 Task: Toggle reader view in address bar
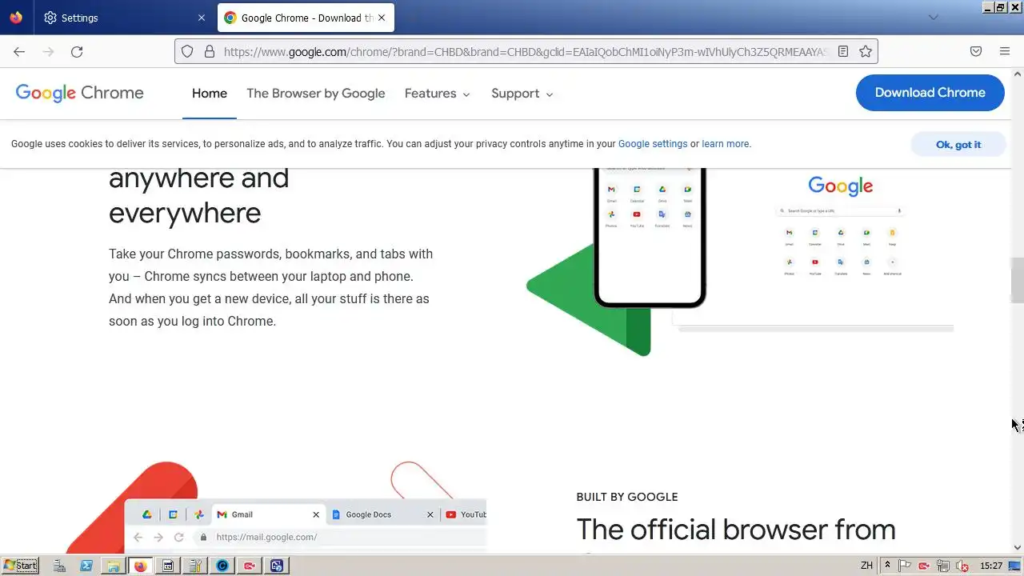click(x=843, y=51)
